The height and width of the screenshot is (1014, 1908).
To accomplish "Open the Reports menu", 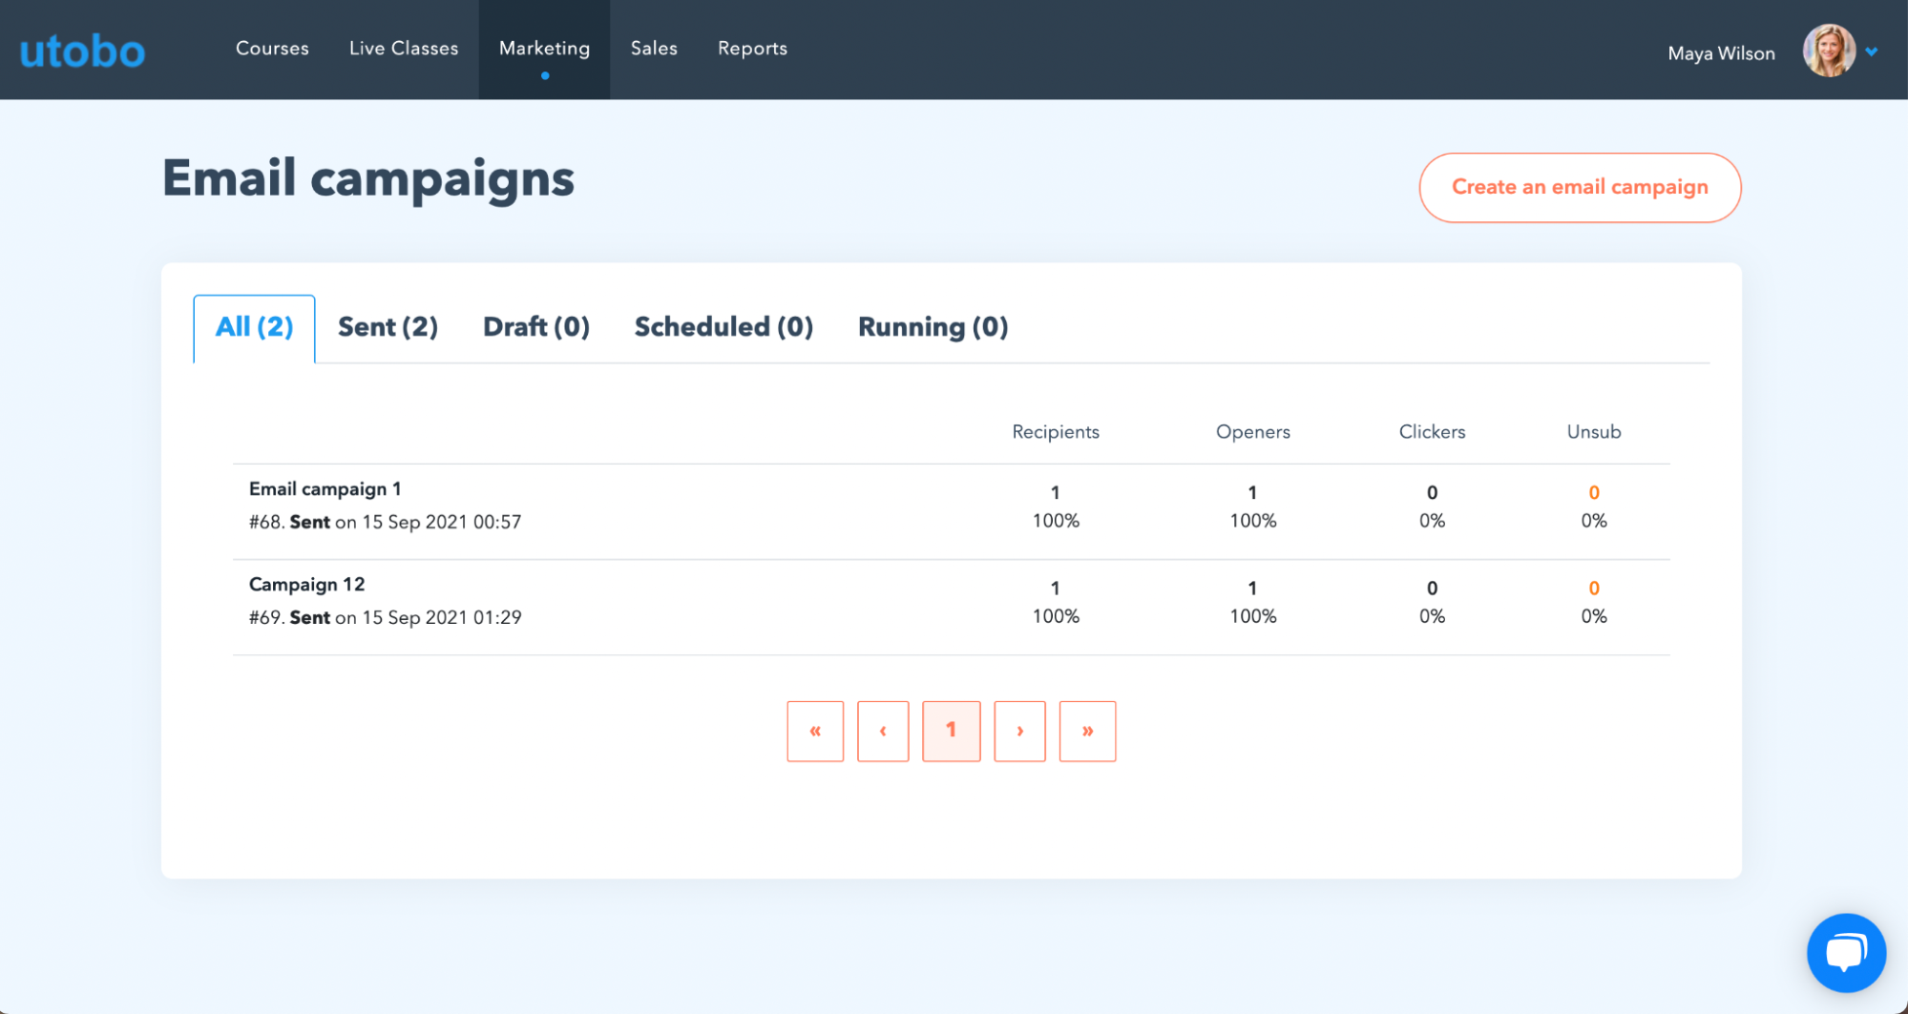I will coord(752,49).
